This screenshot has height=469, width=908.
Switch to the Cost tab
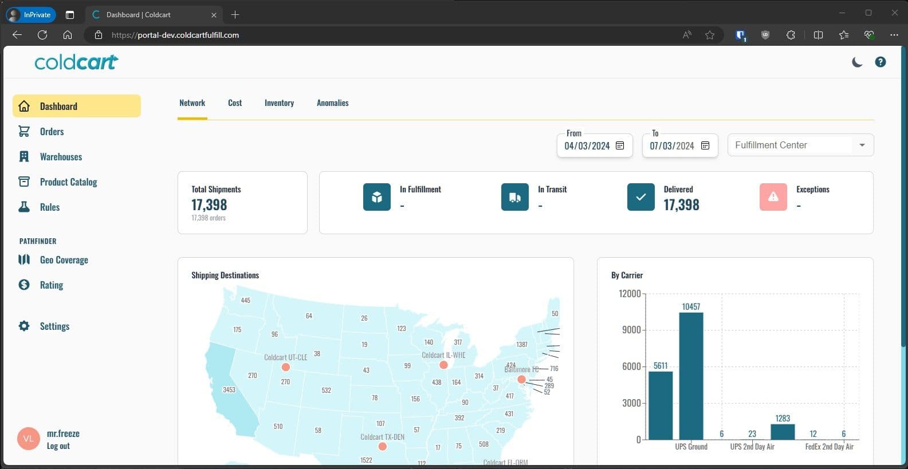tap(235, 103)
